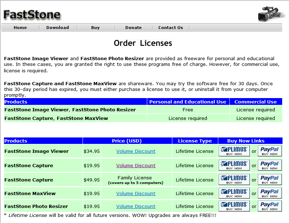Click Lifetime License for Photo Resizer row

click(195, 207)
